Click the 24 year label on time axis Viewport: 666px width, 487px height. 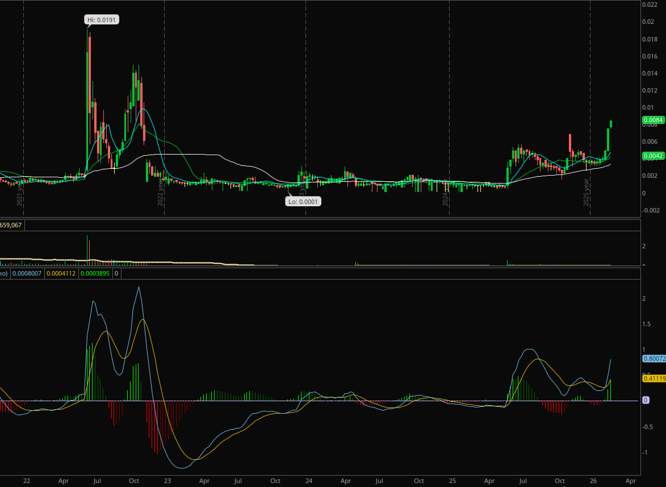[x=309, y=481]
